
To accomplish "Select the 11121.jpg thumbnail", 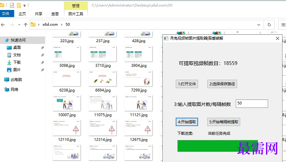I will tap(138, 103).
